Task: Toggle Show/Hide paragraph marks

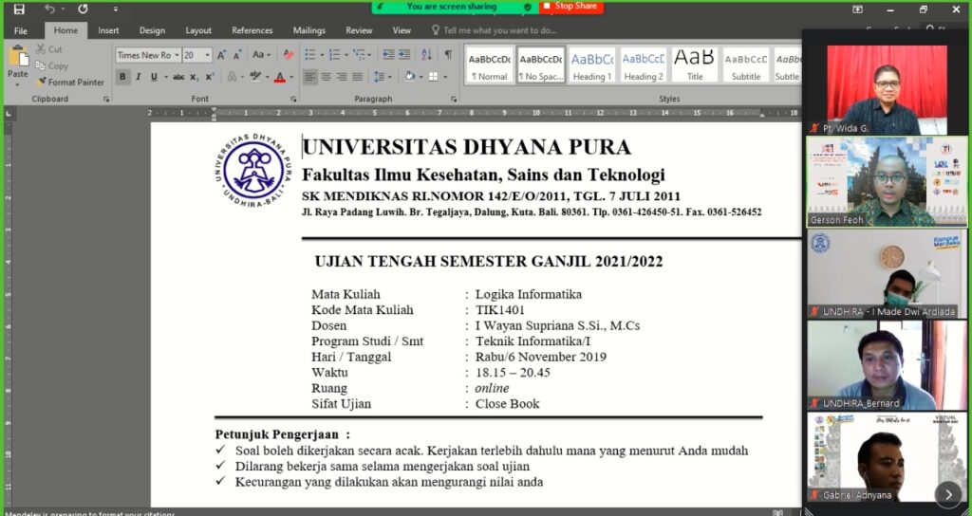Action: (x=448, y=55)
